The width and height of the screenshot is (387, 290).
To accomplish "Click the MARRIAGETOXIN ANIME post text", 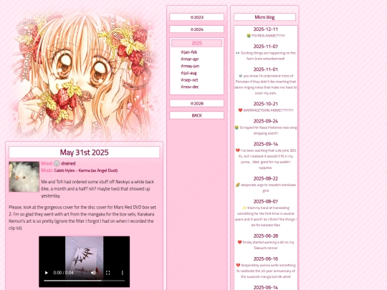I will tap(268, 110).
